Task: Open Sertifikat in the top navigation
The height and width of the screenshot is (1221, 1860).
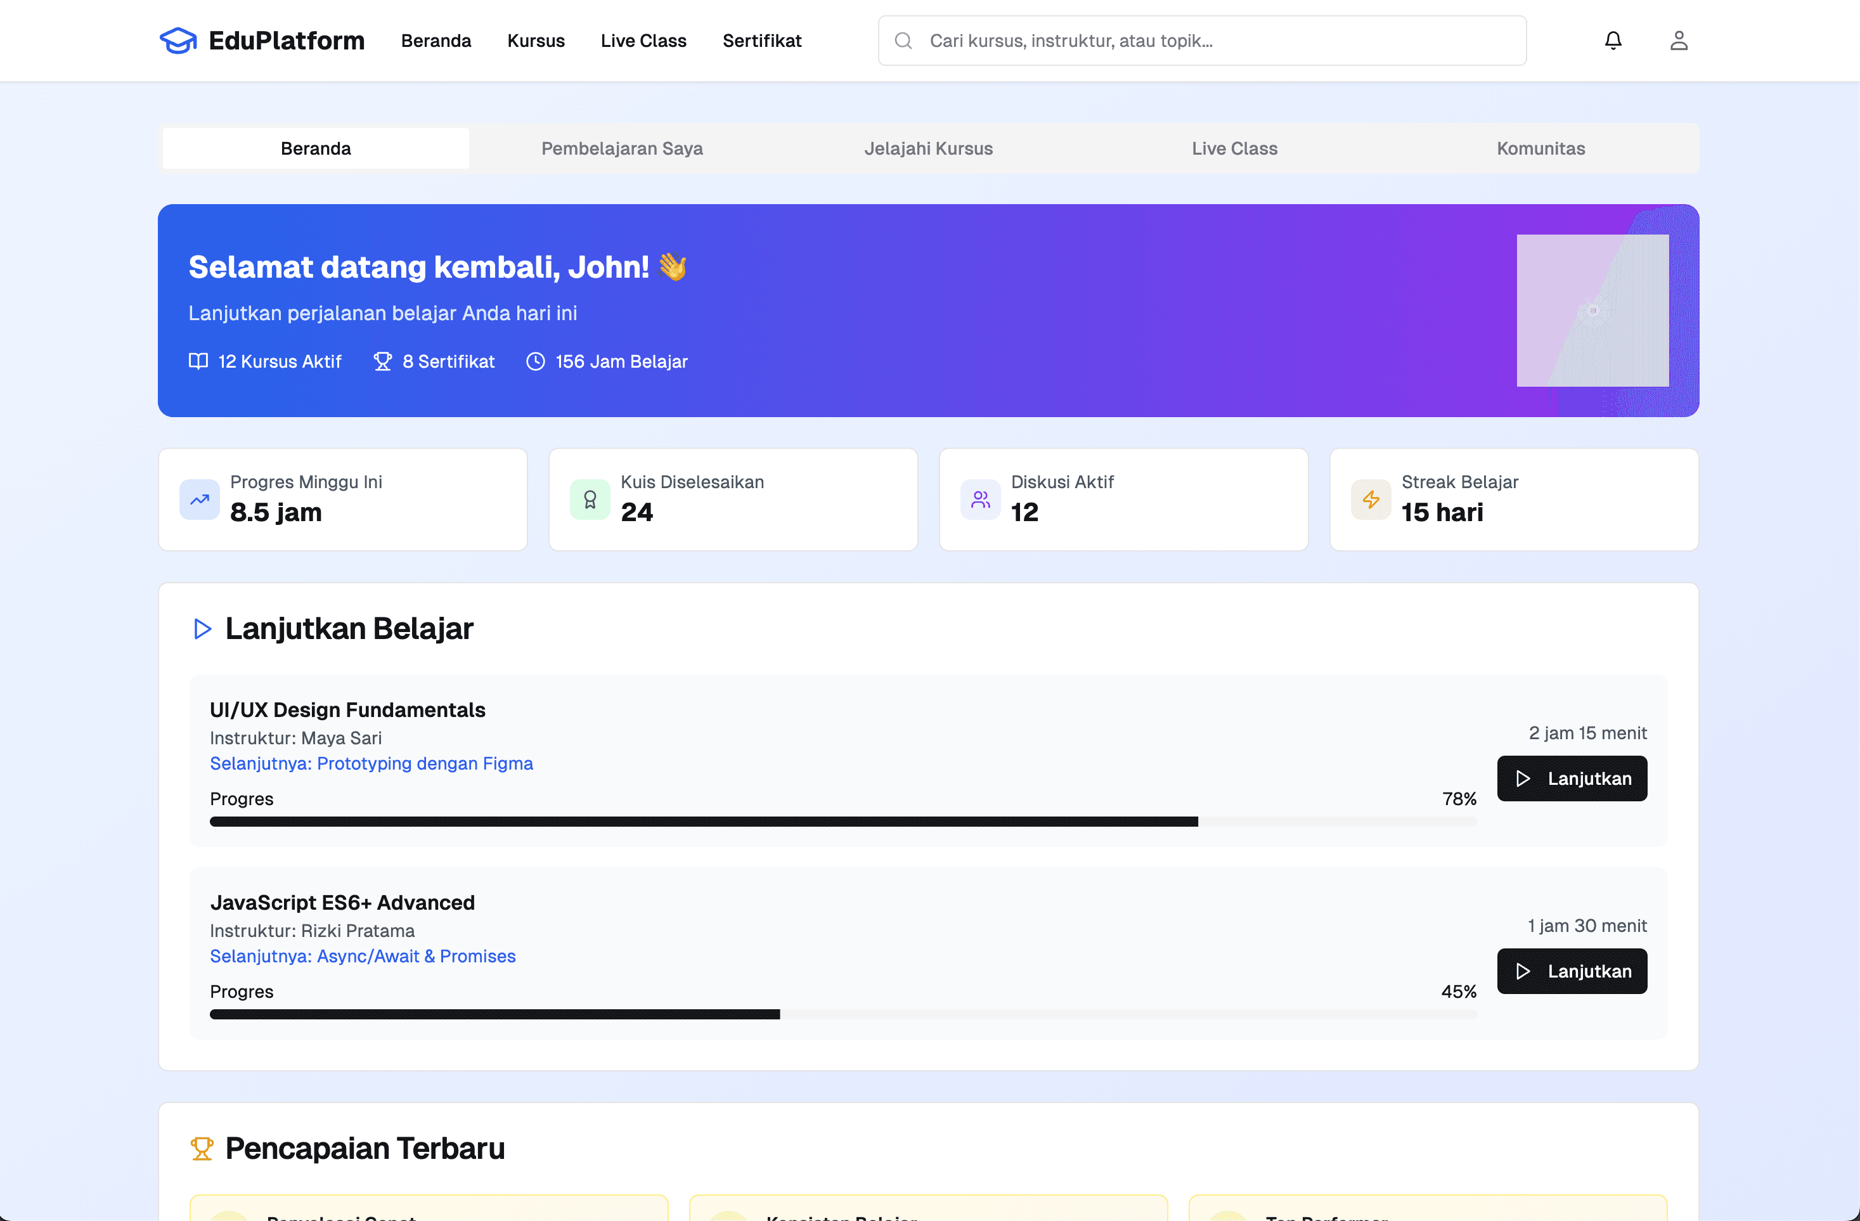Action: pos(762,41)
